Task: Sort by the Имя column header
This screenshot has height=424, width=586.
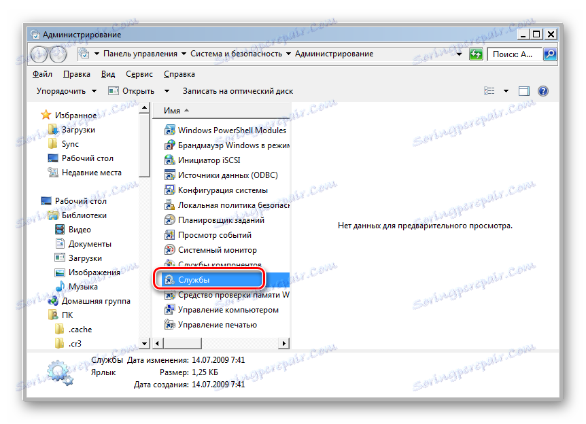Action: 221,110
